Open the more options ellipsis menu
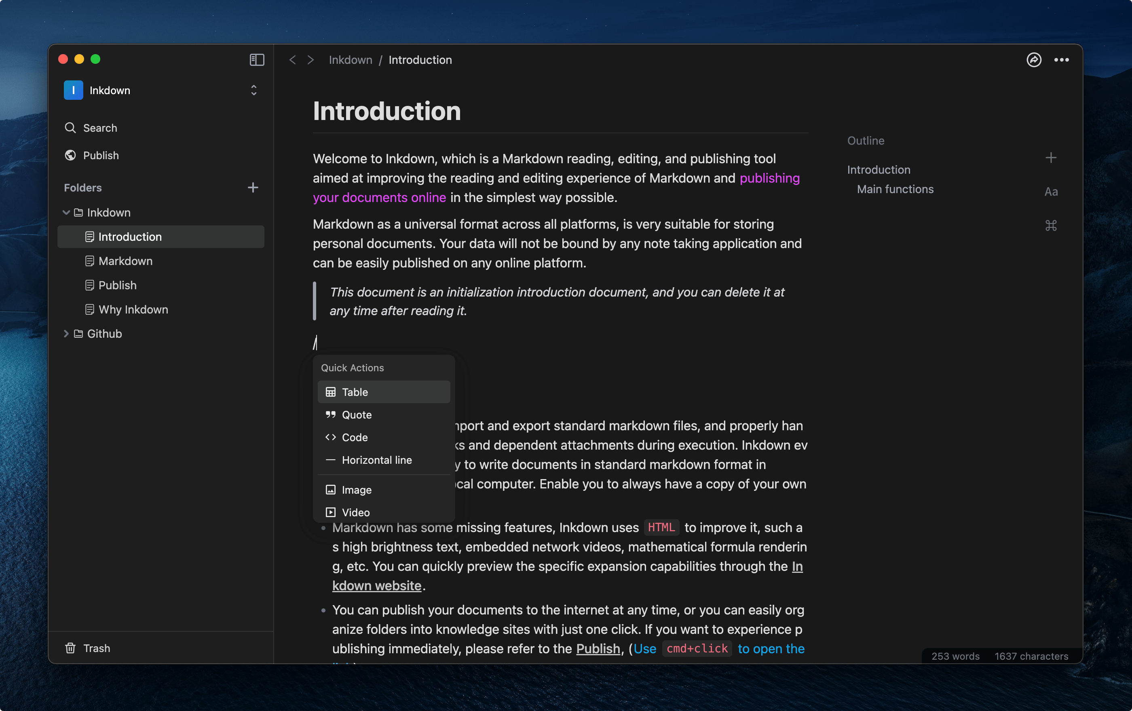This screenshot has height=711, width=1132. click(x=1062, y=60)
